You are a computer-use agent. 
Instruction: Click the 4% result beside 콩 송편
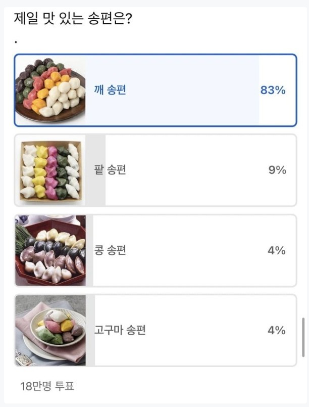pyautogui.click(x=277, y=251)
